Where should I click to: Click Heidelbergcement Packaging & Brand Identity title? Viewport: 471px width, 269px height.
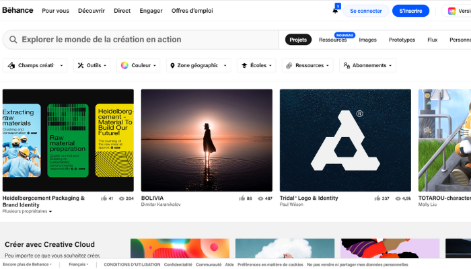[x=44, y=202]
